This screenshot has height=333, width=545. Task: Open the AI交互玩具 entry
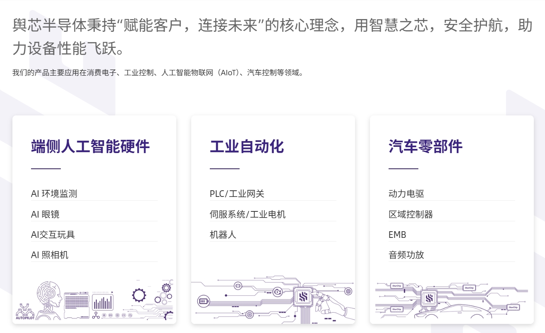click(53, 235)
